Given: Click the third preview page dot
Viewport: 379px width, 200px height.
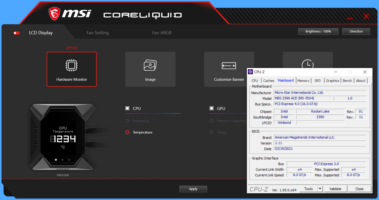Looking at the screenshot, I should click(x=69, y=159).
